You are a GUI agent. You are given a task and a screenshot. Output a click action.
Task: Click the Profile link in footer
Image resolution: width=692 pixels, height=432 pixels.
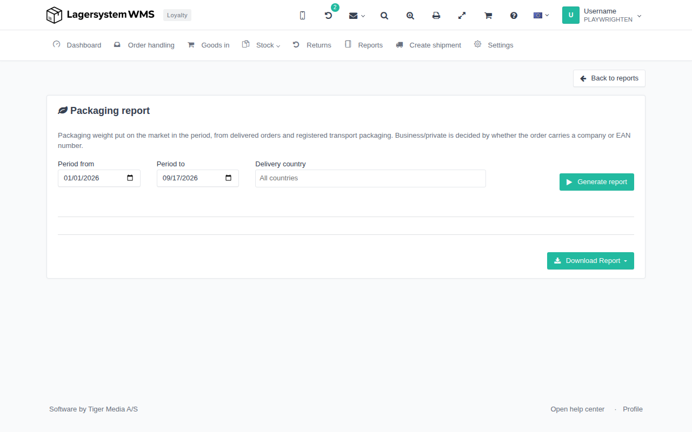(633, 409)
